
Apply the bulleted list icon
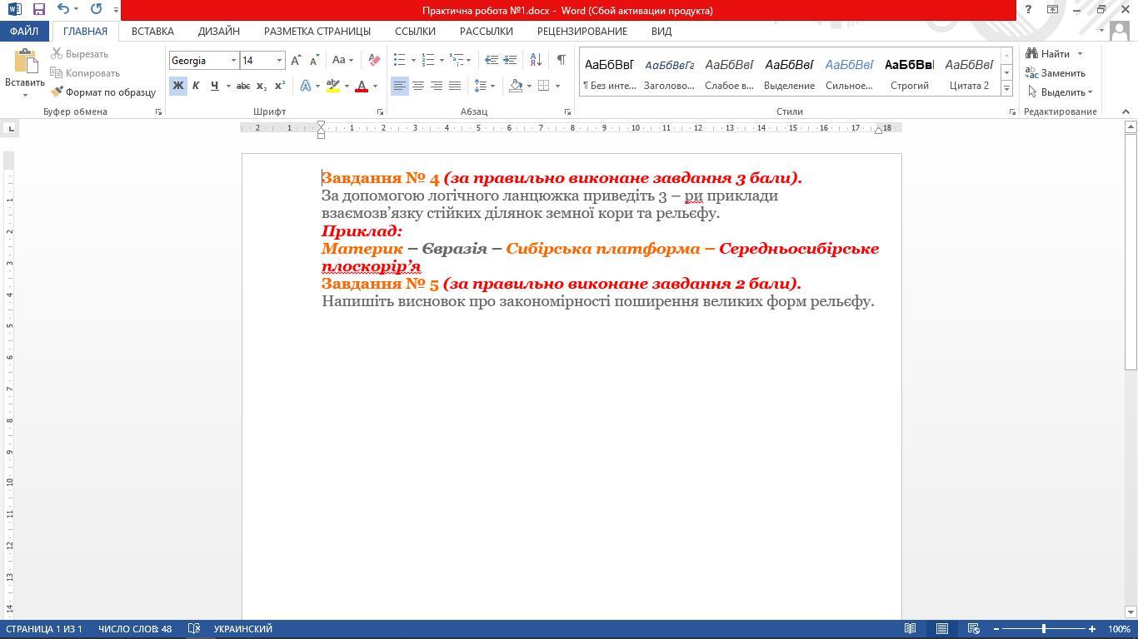[x=400, y=60]
